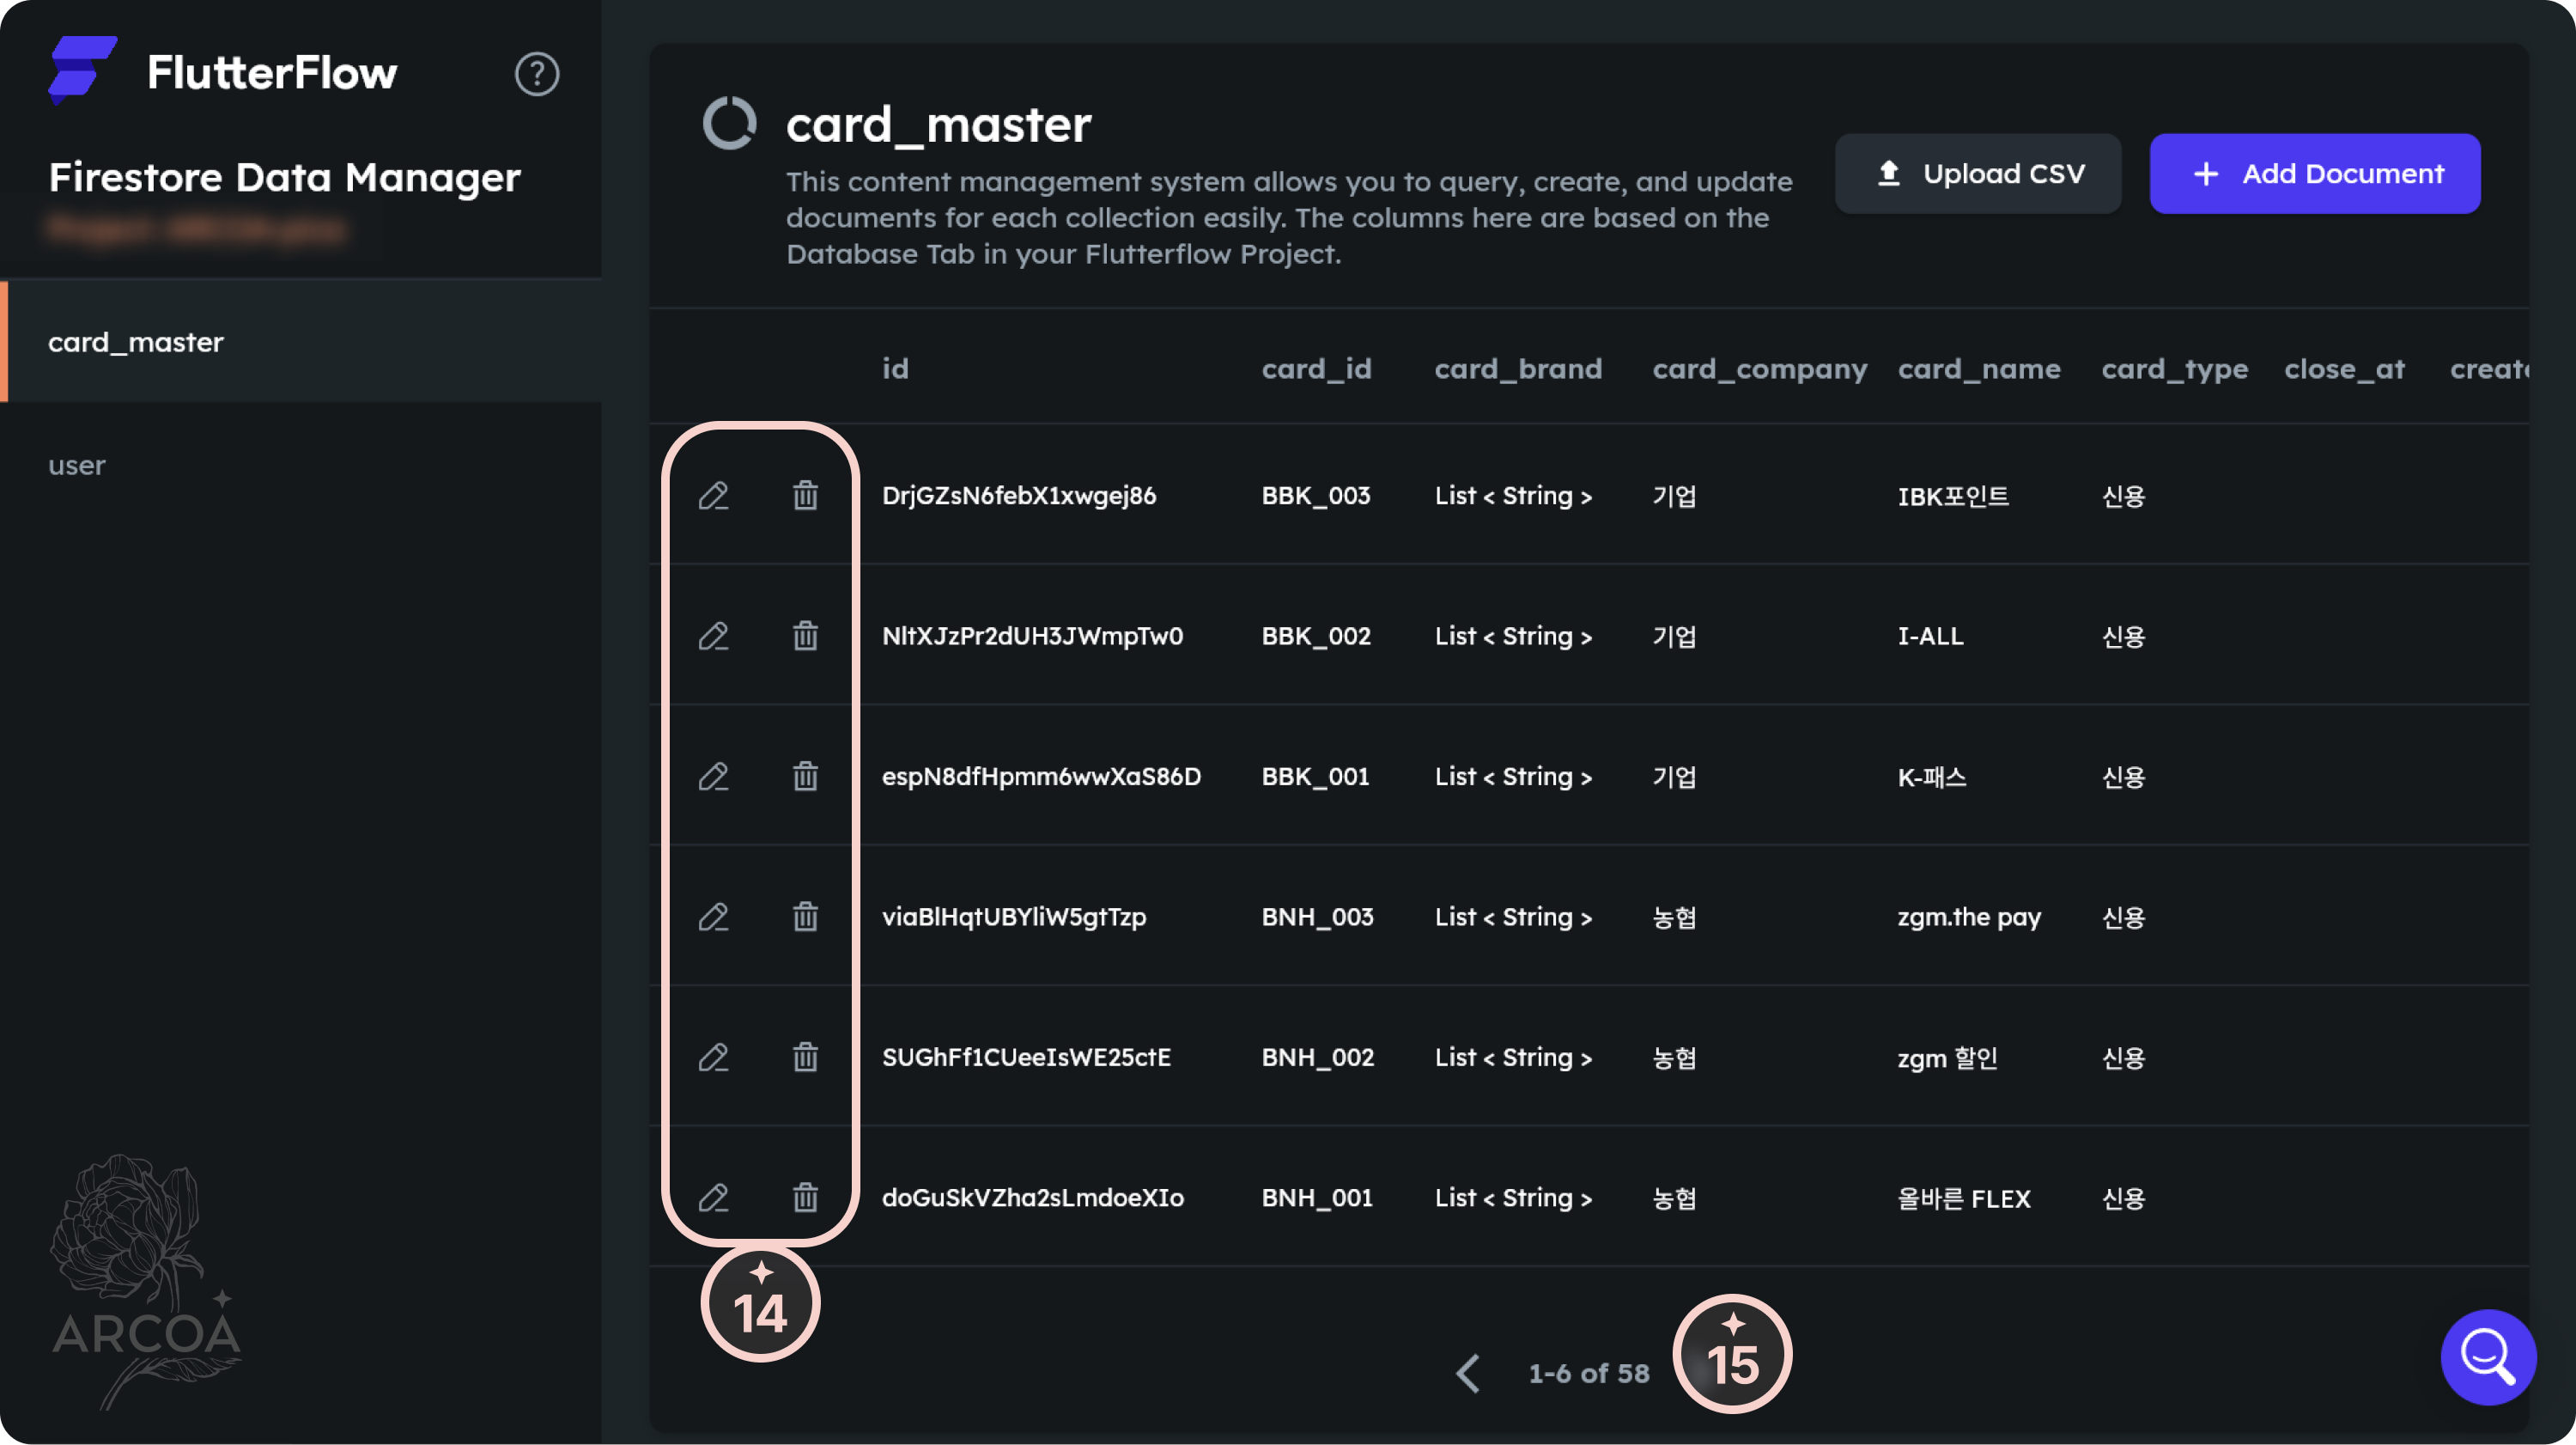
Task: Click the FlutterFlow logo
Action: point(82,70)
